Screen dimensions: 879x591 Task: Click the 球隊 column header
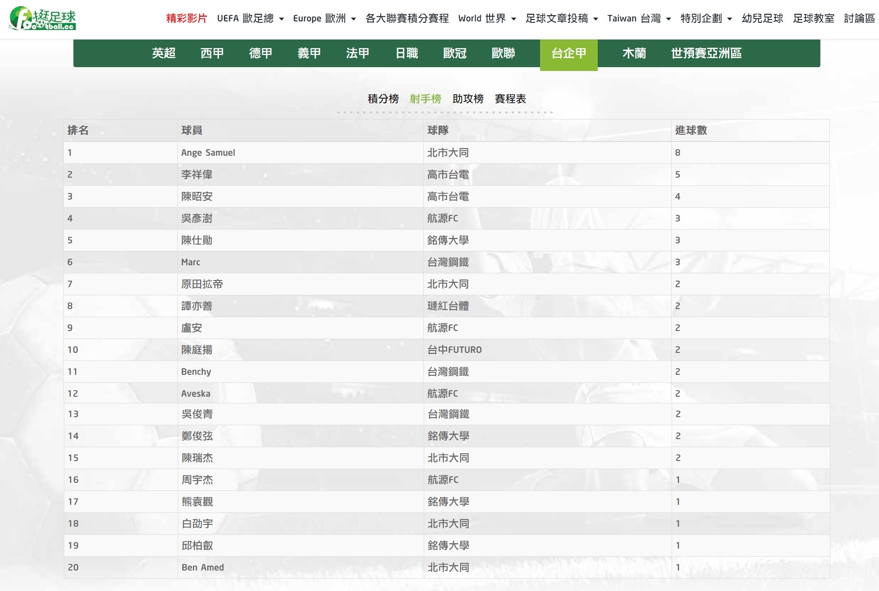[438, 130]
